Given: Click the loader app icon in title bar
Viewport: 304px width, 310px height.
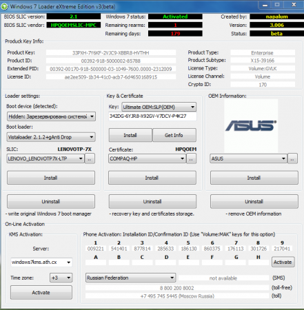Looking at the screenshot, I should (x=4, y=6).
